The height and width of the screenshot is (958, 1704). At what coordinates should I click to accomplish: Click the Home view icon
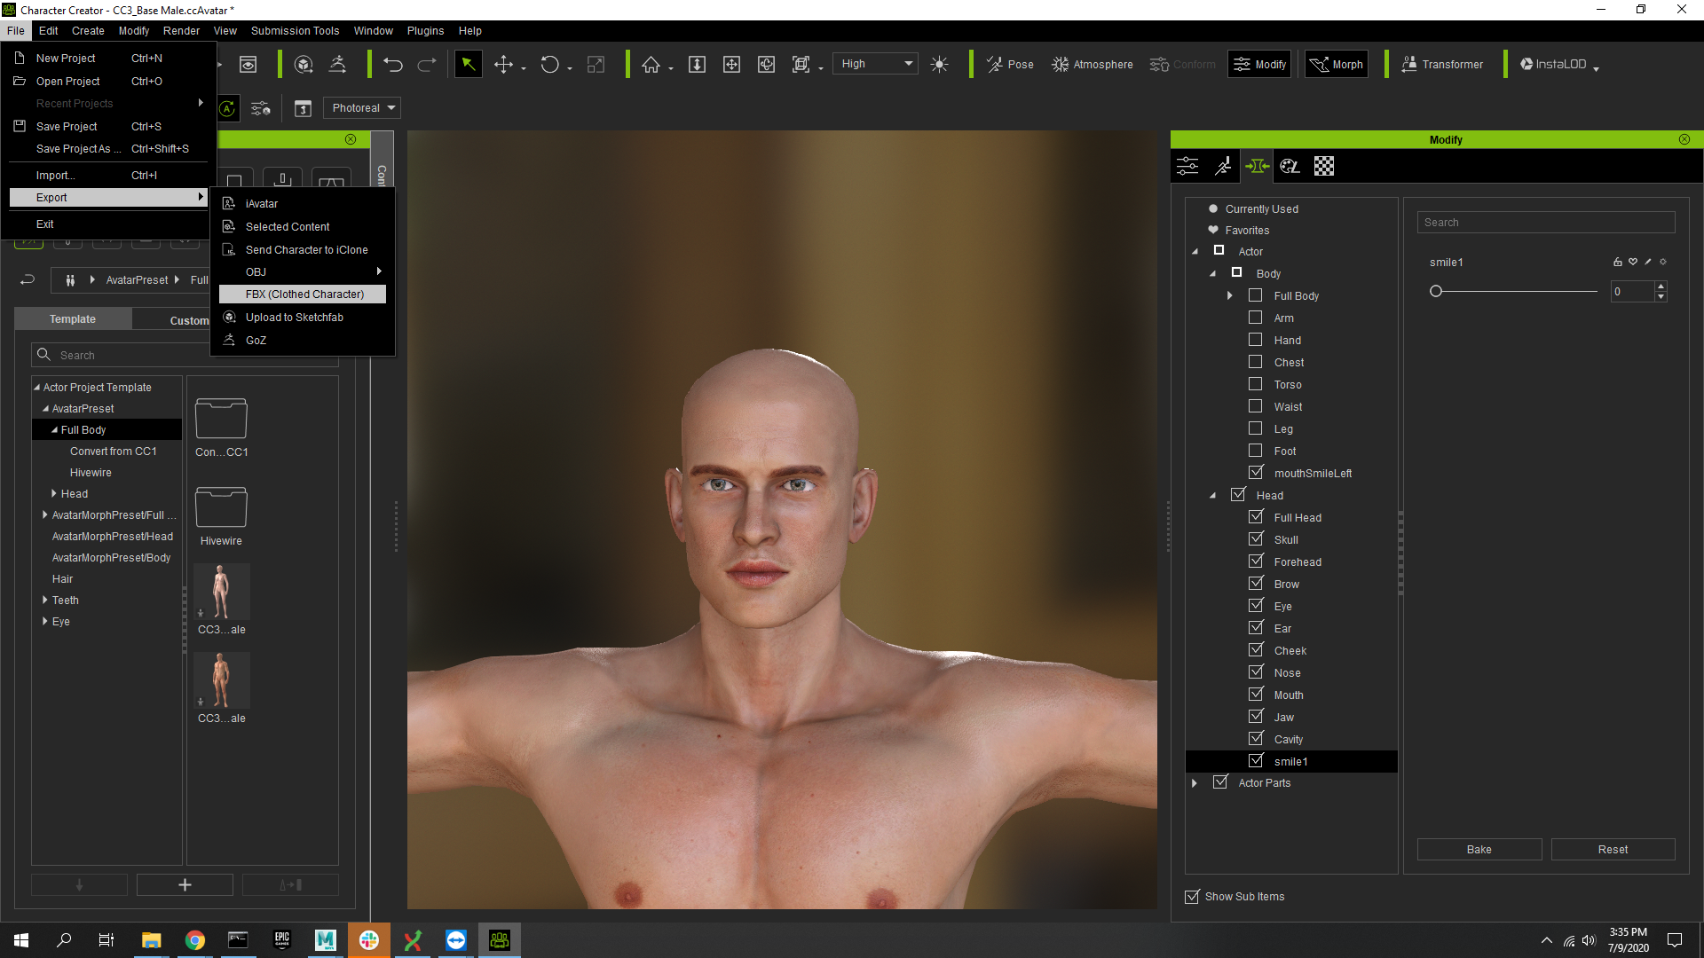click(x=651, y=65)
